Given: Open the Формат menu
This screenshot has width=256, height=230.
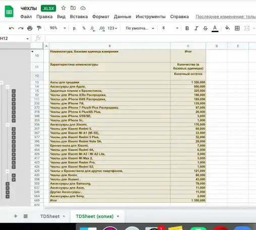Looking at the screenshot, I should click(101, 17).
